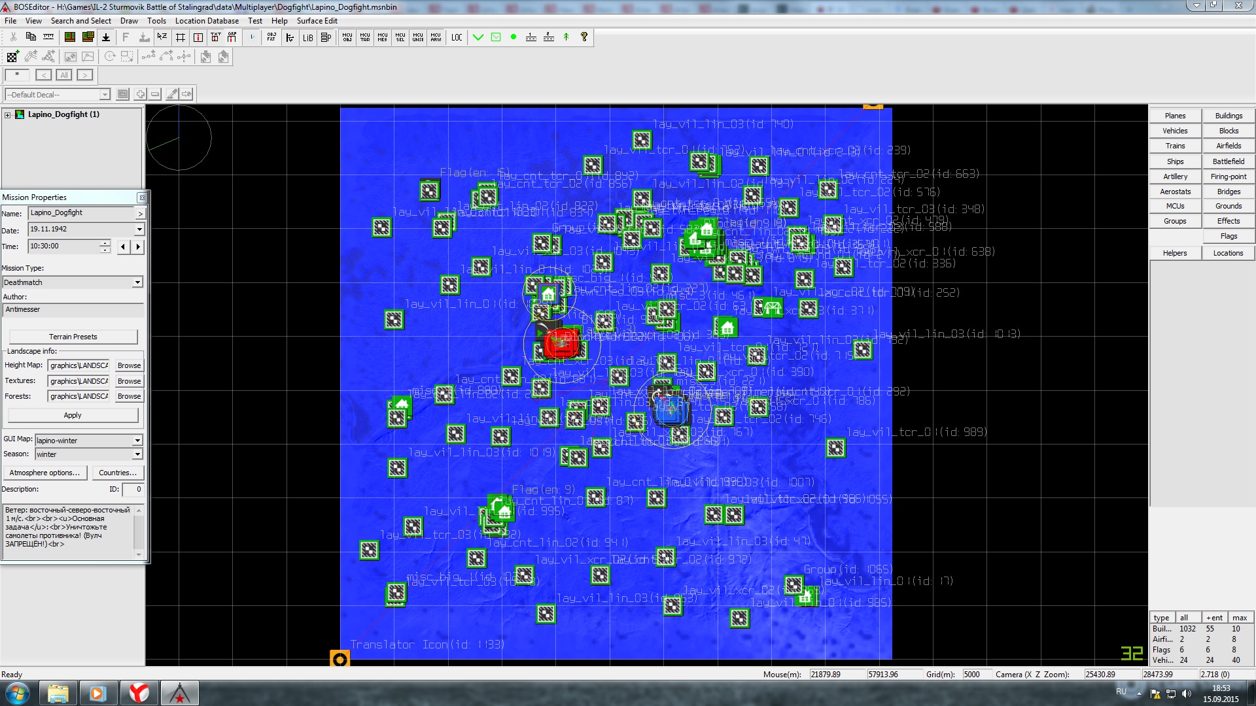The height and width of the screenshot is (706, 1256).
Task: Open the File menu
Action: tap(10, 20)
